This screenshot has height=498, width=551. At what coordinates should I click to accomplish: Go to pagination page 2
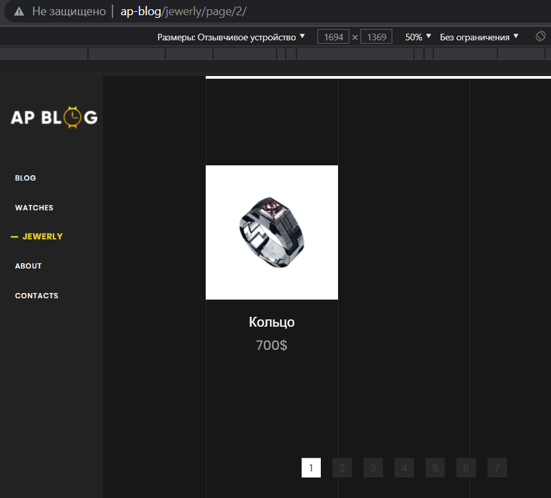tap(342, 468)
